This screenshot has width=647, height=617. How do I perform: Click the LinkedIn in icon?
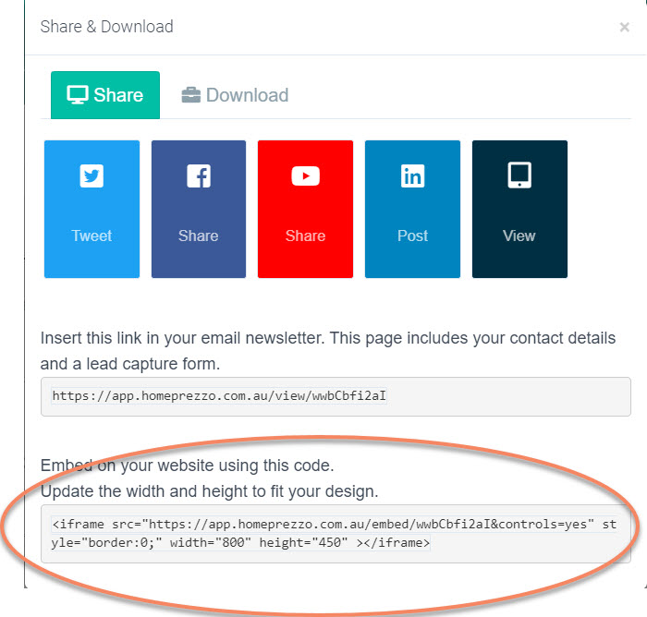click(412, 176)
